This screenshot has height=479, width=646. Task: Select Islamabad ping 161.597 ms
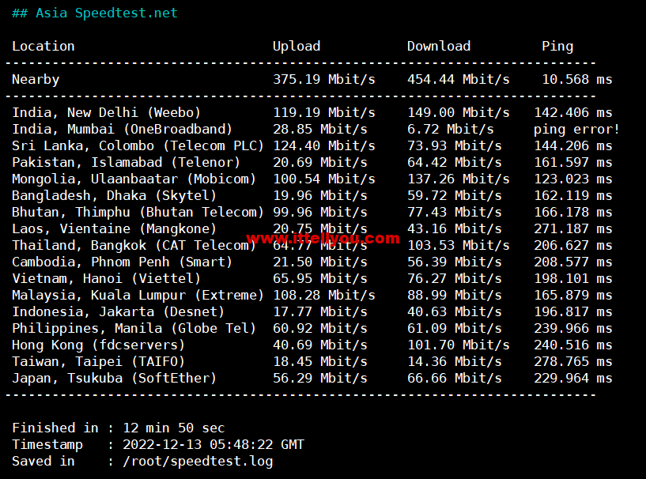573,162
